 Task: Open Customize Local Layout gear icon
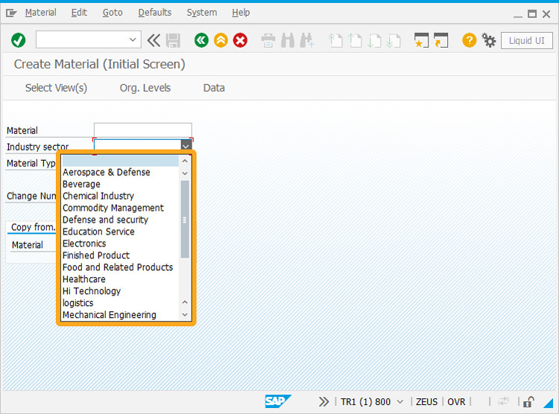click(x=489, y=40)
